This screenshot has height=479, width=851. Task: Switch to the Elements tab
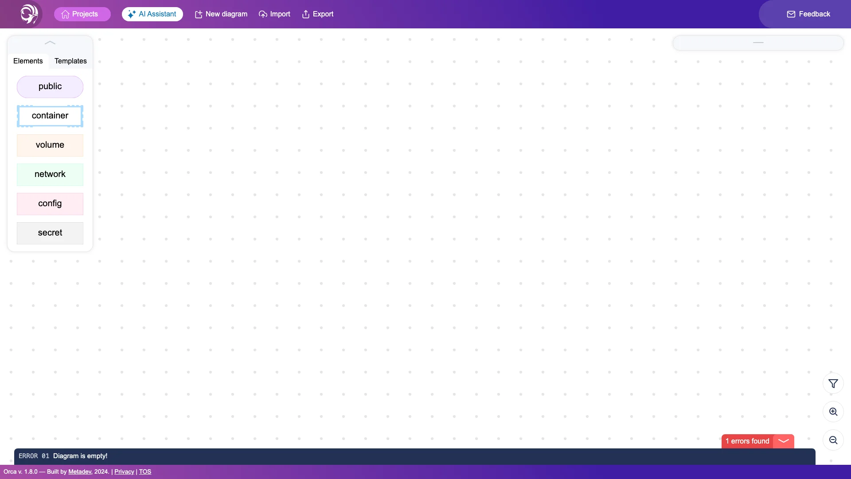[28, 61]
